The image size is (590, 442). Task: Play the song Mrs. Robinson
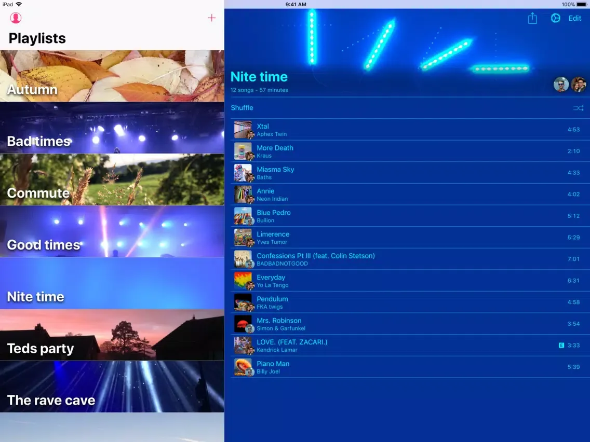[x=410, y=324]
